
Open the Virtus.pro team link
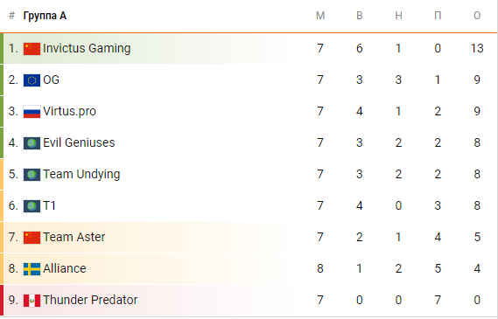[x=69, y=111]
